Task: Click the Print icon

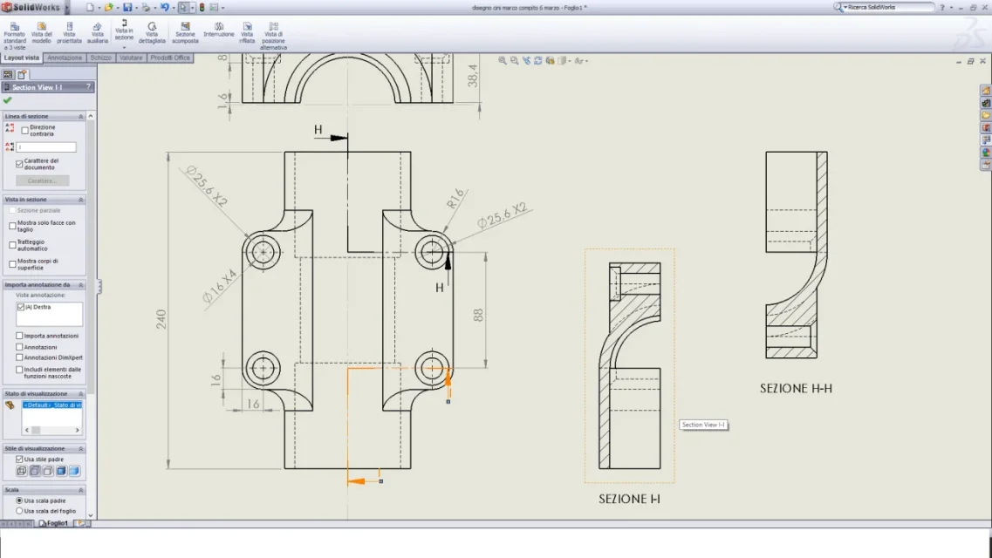Action: pyautogui.click(x=146, y=8)
